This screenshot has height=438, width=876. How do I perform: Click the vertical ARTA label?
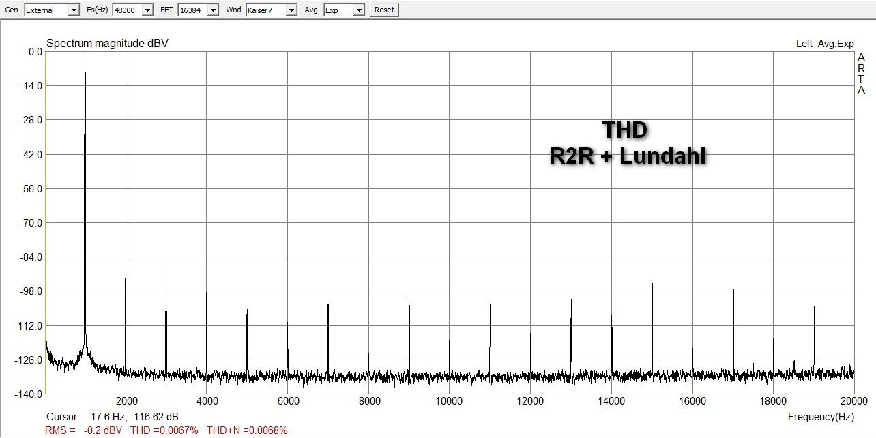[x=862, y=74]
